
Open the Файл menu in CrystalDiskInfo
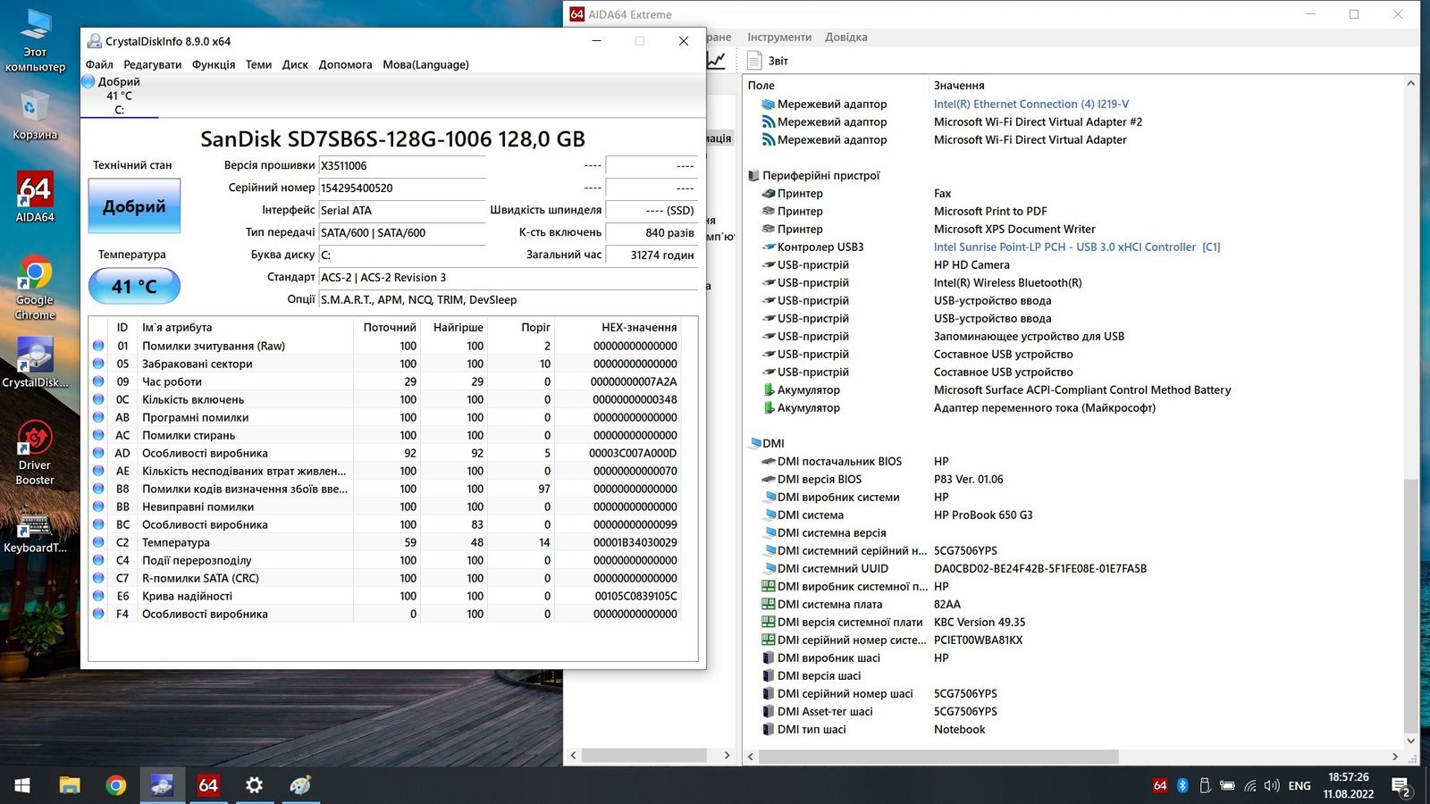pyautogui.click(x=99, y=64)
